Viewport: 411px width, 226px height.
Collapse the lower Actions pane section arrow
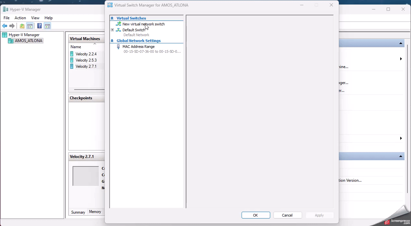pyautogui.click(x=401, y=156)
